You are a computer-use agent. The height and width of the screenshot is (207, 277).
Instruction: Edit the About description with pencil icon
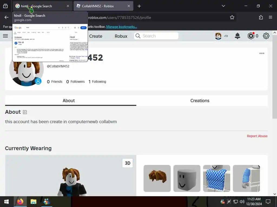click(x=25, y=112)
